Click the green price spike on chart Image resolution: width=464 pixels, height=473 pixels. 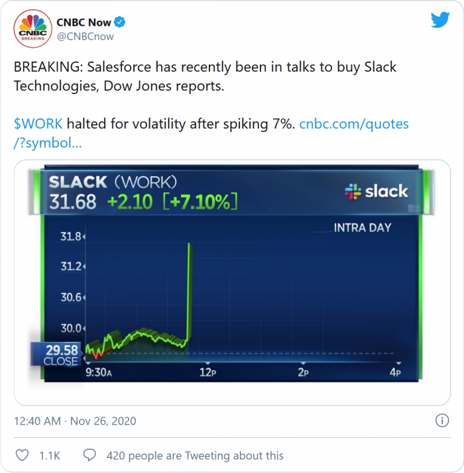coord(190,291)
